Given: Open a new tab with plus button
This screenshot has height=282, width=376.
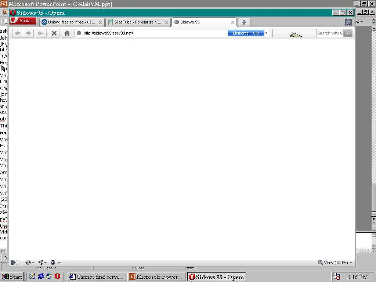Looking at the screenshot, I should (x=244, y=22).
